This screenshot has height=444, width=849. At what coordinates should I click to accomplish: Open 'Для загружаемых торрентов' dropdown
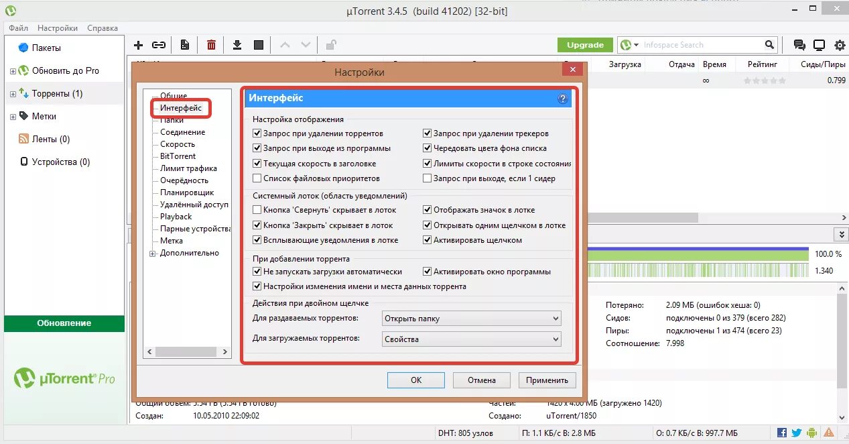point(471,339)
